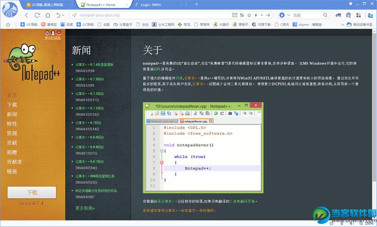
Task: Expand the bookmarks overflow chevron
Action: 343,24
